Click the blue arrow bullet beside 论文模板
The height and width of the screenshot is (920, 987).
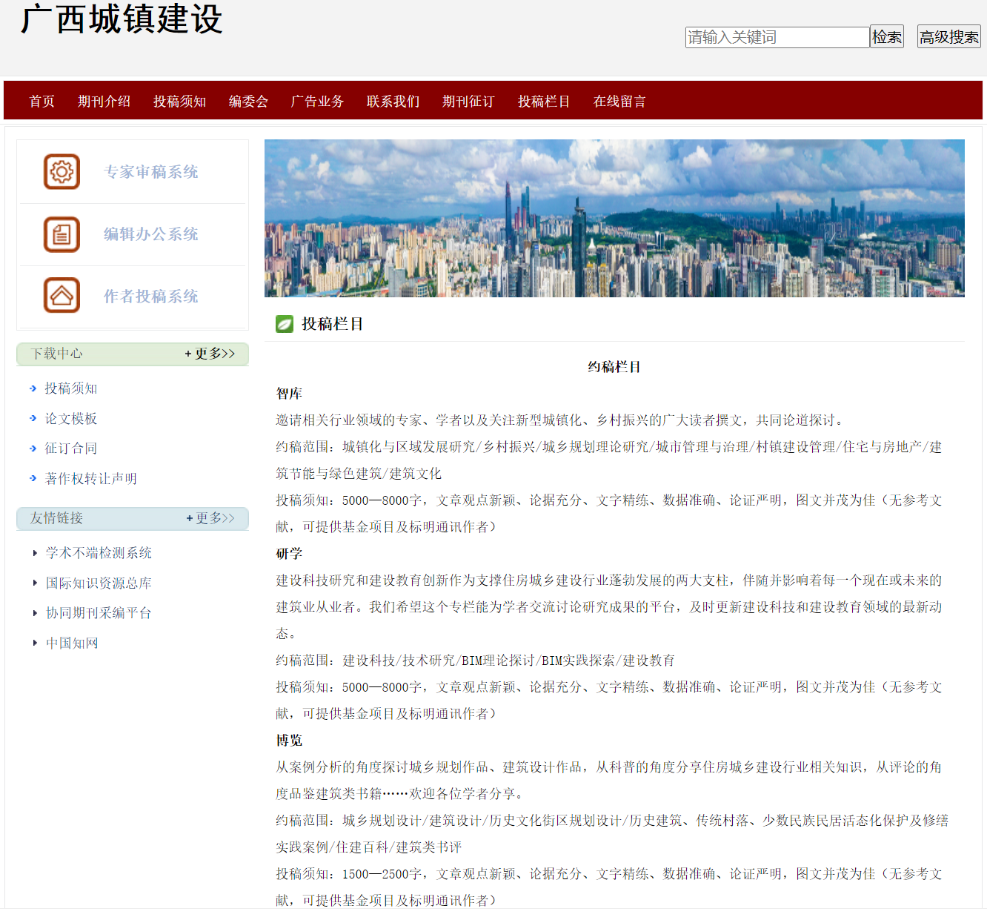(x=33, y=419)
